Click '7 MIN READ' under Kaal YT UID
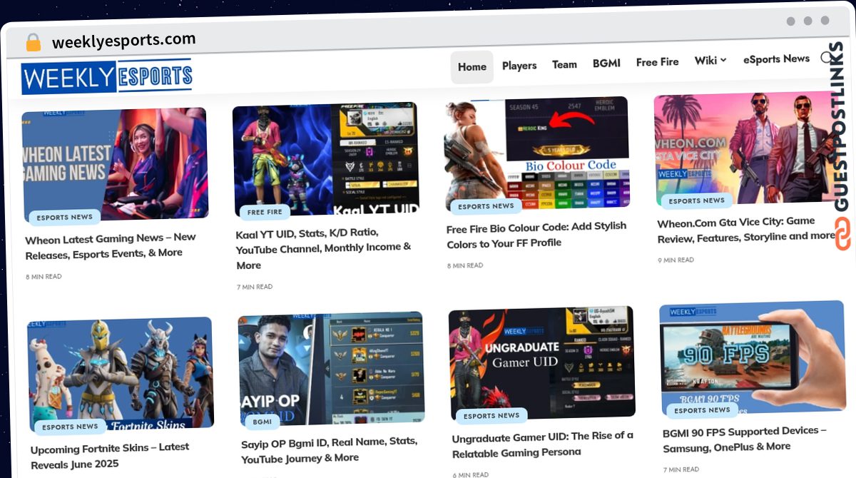The image size is (856, 478). click(255, 287)
